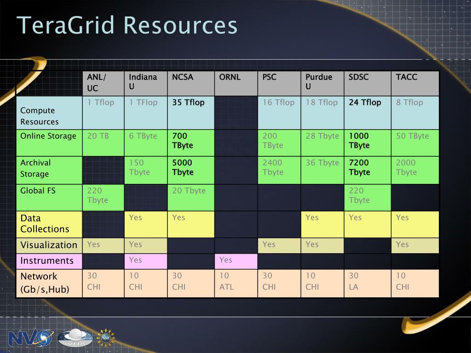Select the "ORNL" column header

236,84
